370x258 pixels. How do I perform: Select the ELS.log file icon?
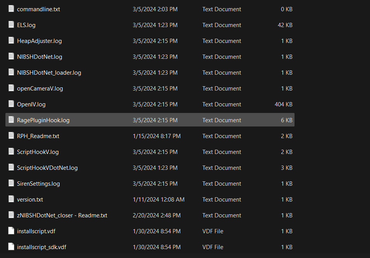coord(11,25)
